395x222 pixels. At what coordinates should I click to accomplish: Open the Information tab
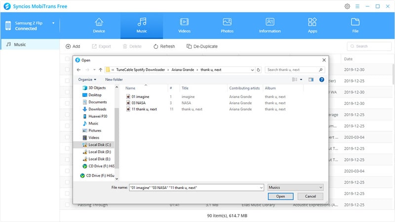[270, 26]
